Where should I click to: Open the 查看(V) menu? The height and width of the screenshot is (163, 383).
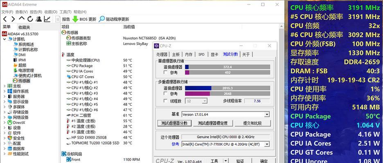pos(21,12)
